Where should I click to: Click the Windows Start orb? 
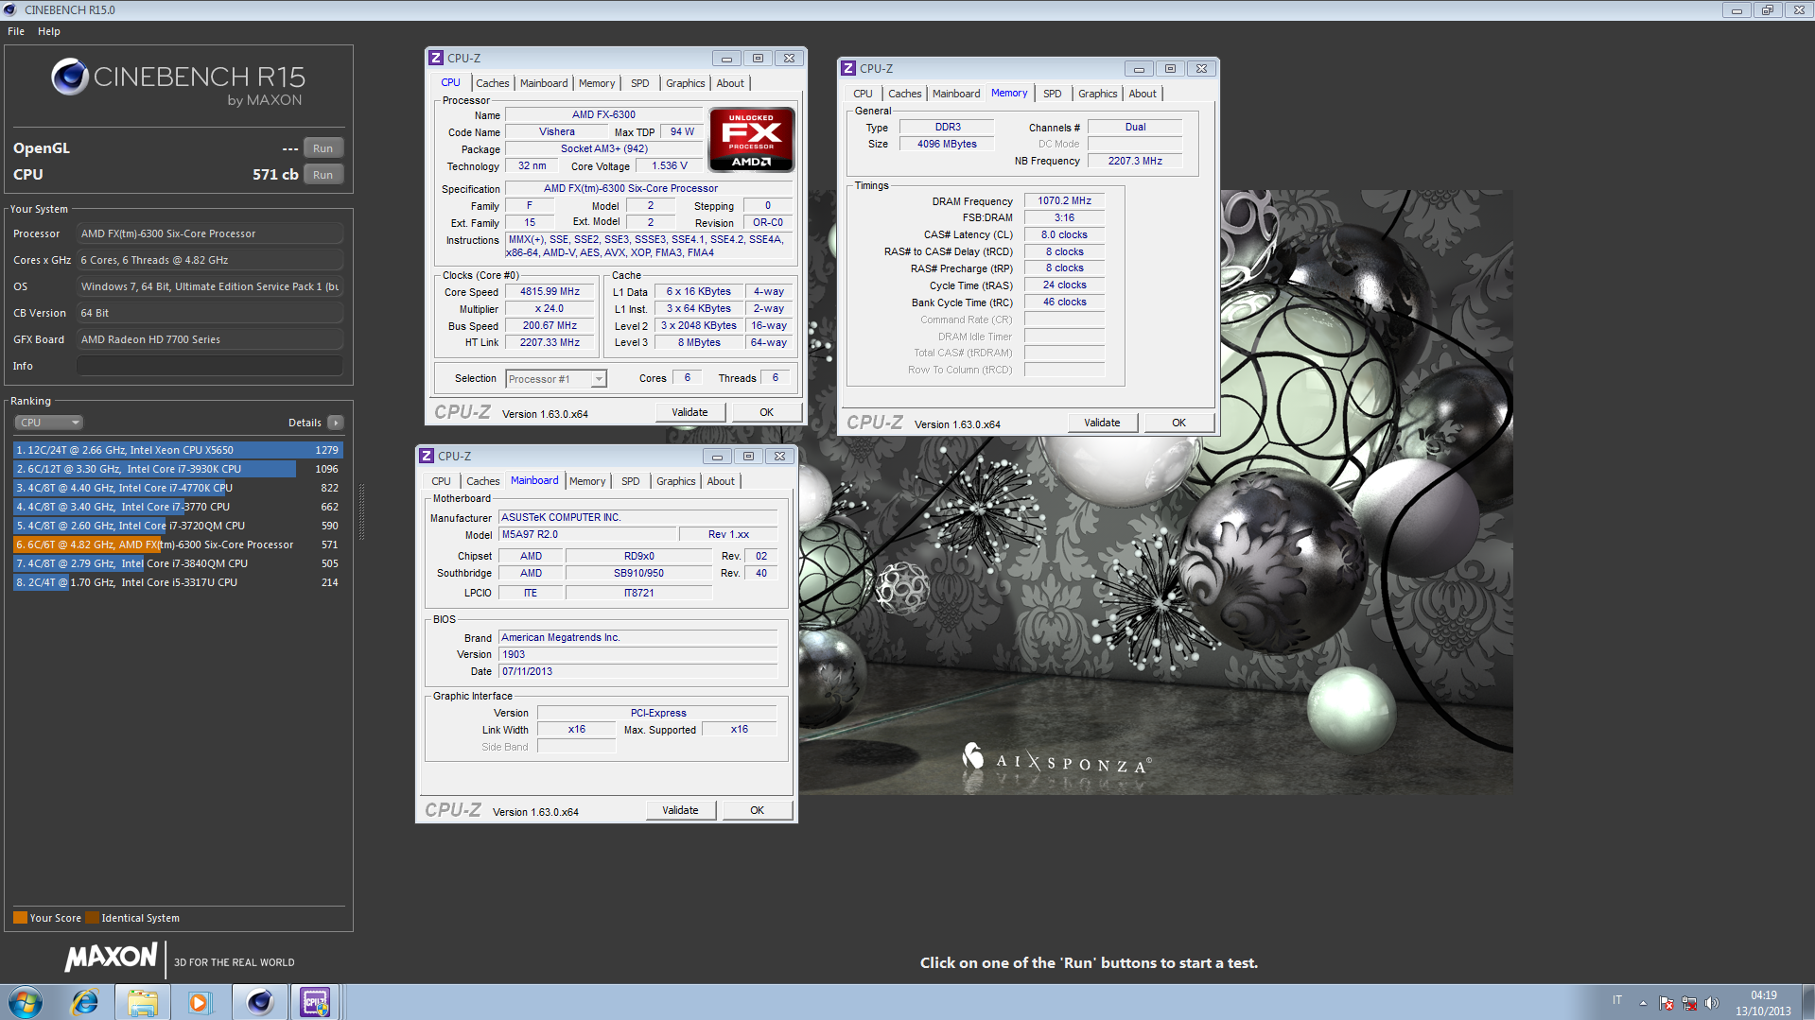[26, 1002]
